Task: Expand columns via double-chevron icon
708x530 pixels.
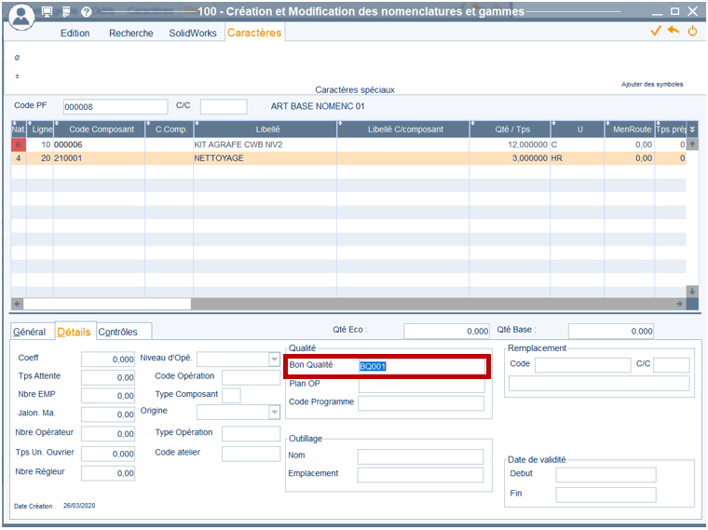Action: tap(692, 129)
